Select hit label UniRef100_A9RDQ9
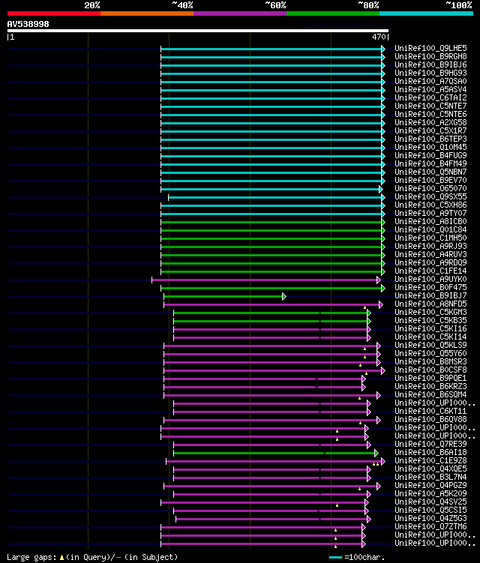Image resolution: width=480 pixels, height=563 pixels. 430,263
